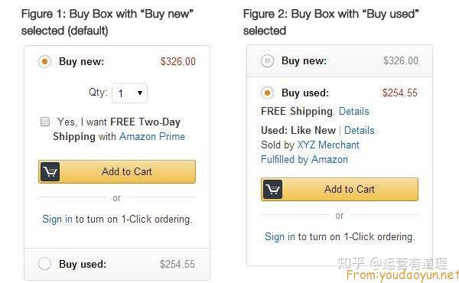459x283 pixels.
Task: Open Details link next to FREE Shipping
Action: [x=354, y=111]
